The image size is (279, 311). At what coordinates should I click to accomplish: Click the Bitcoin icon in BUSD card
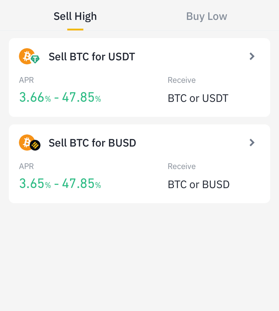26,142
